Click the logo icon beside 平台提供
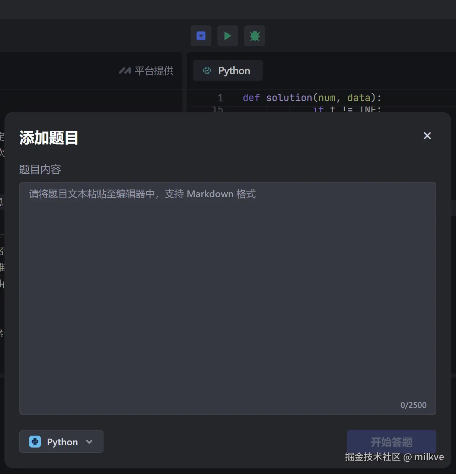The image size is (456, 474). point(125,71)
